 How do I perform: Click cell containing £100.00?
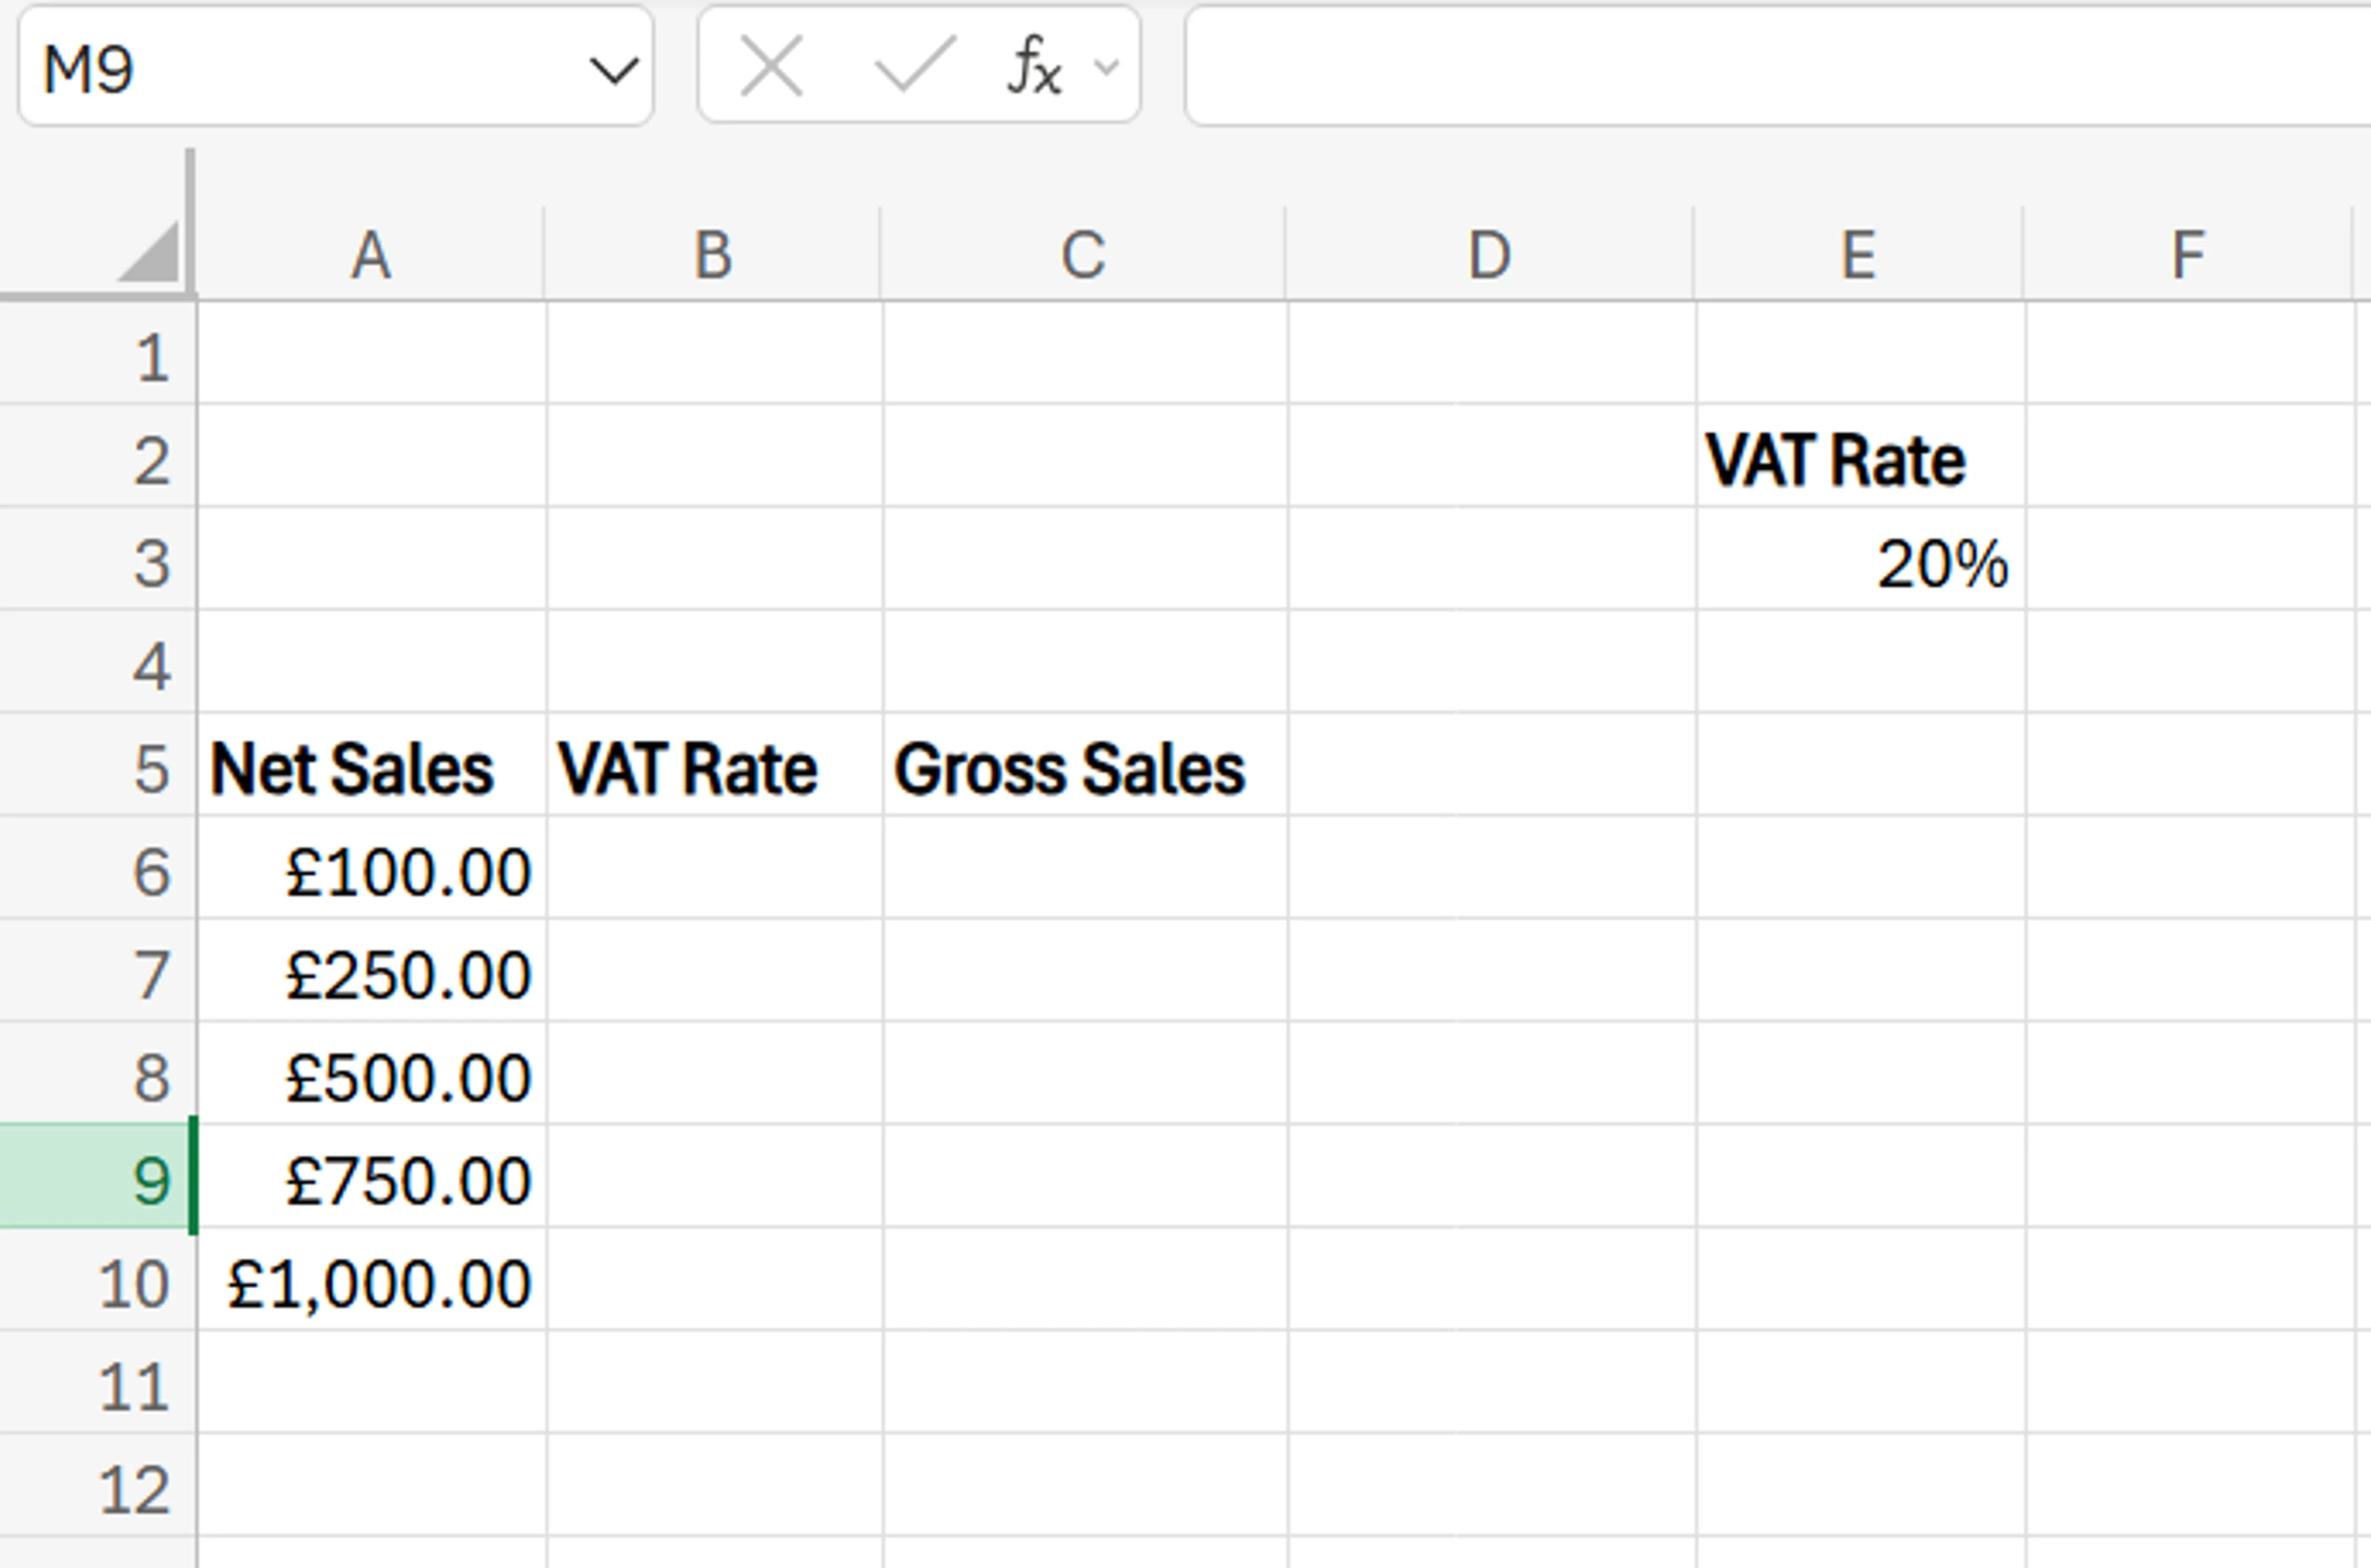point(372,871)
